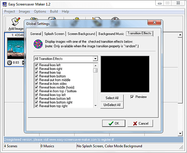Click the colorful wheel transition effects icon

38,44
